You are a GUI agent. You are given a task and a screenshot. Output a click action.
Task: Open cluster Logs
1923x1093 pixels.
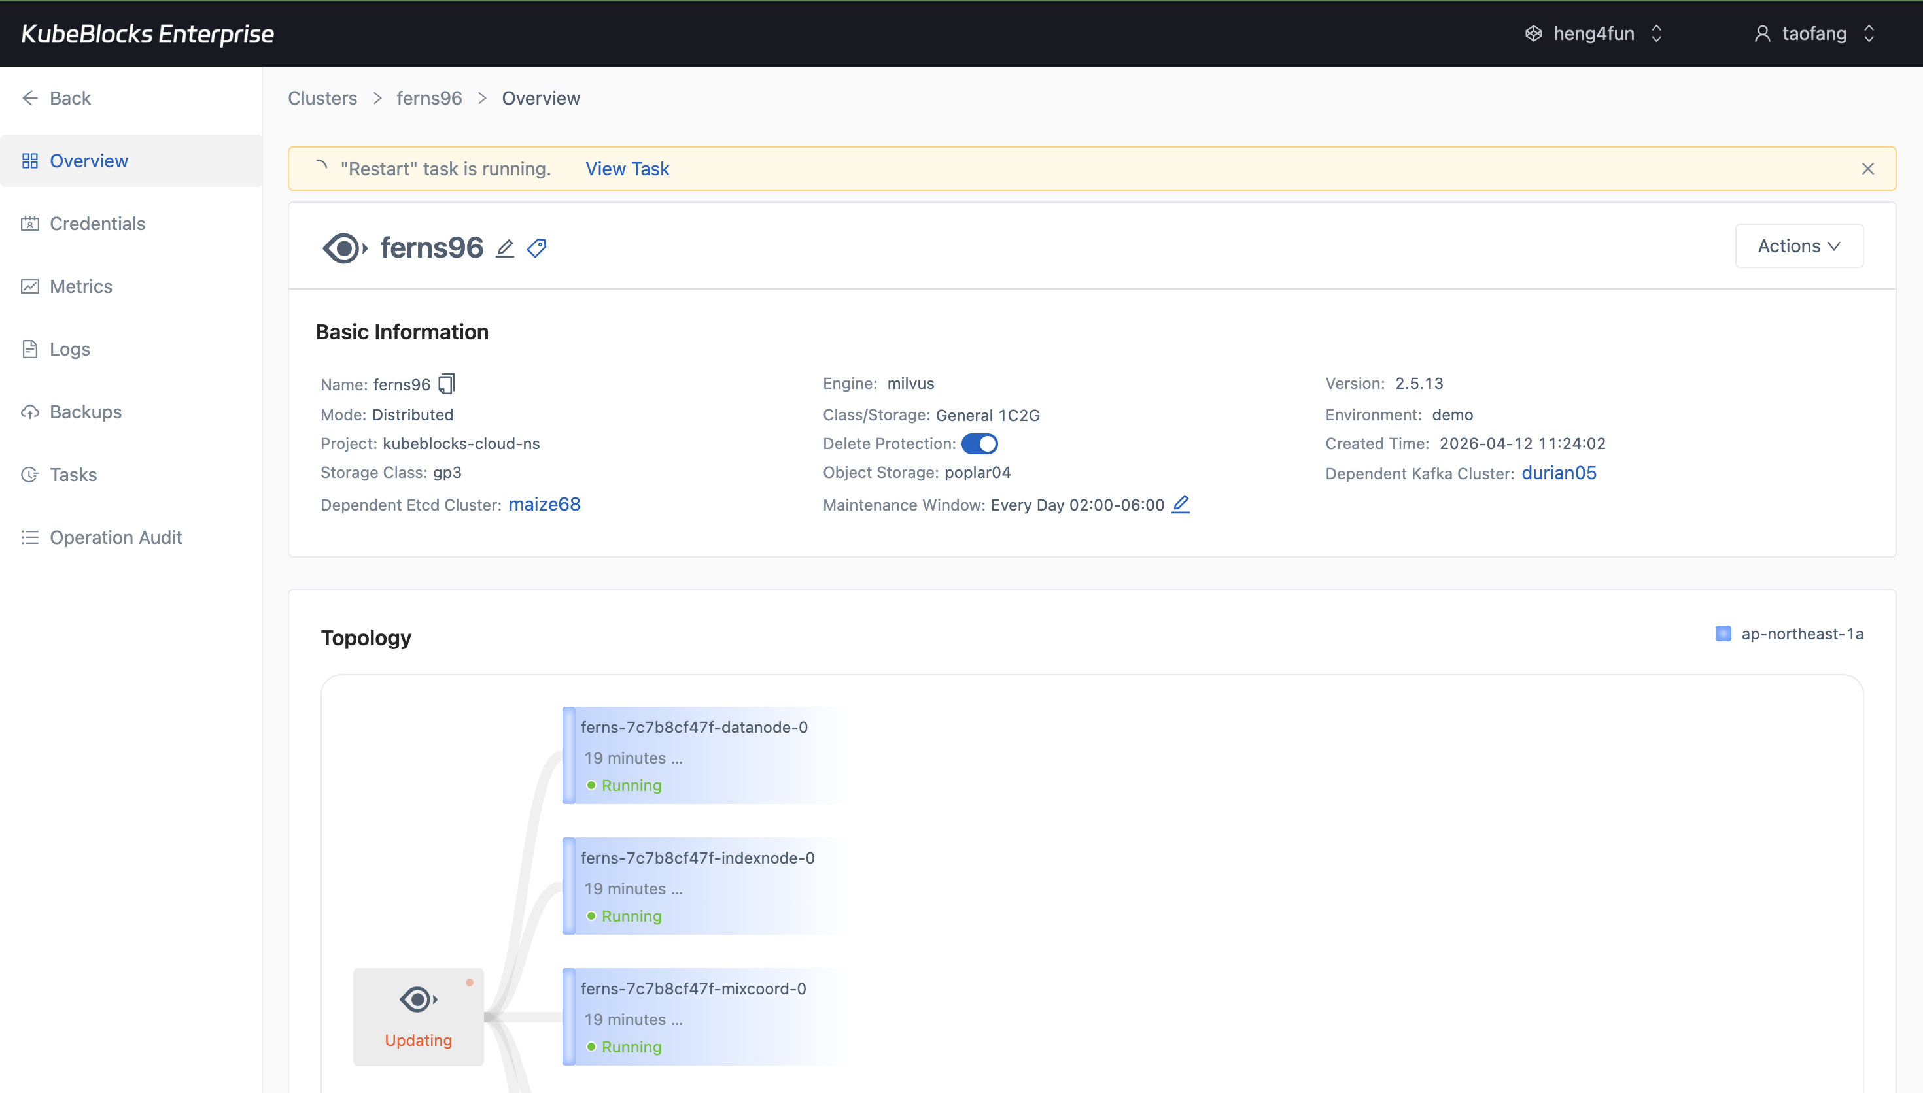coord(69,348)
